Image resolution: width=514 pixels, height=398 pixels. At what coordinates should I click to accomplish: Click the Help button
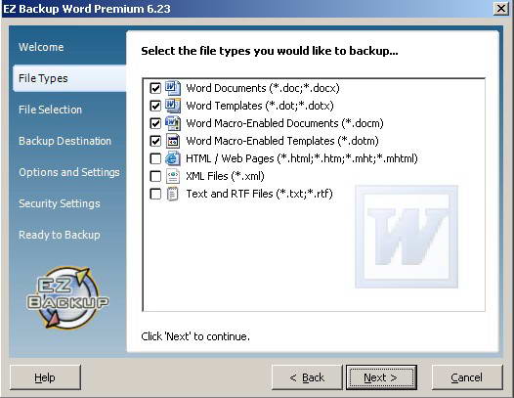(x=45, y=377)
